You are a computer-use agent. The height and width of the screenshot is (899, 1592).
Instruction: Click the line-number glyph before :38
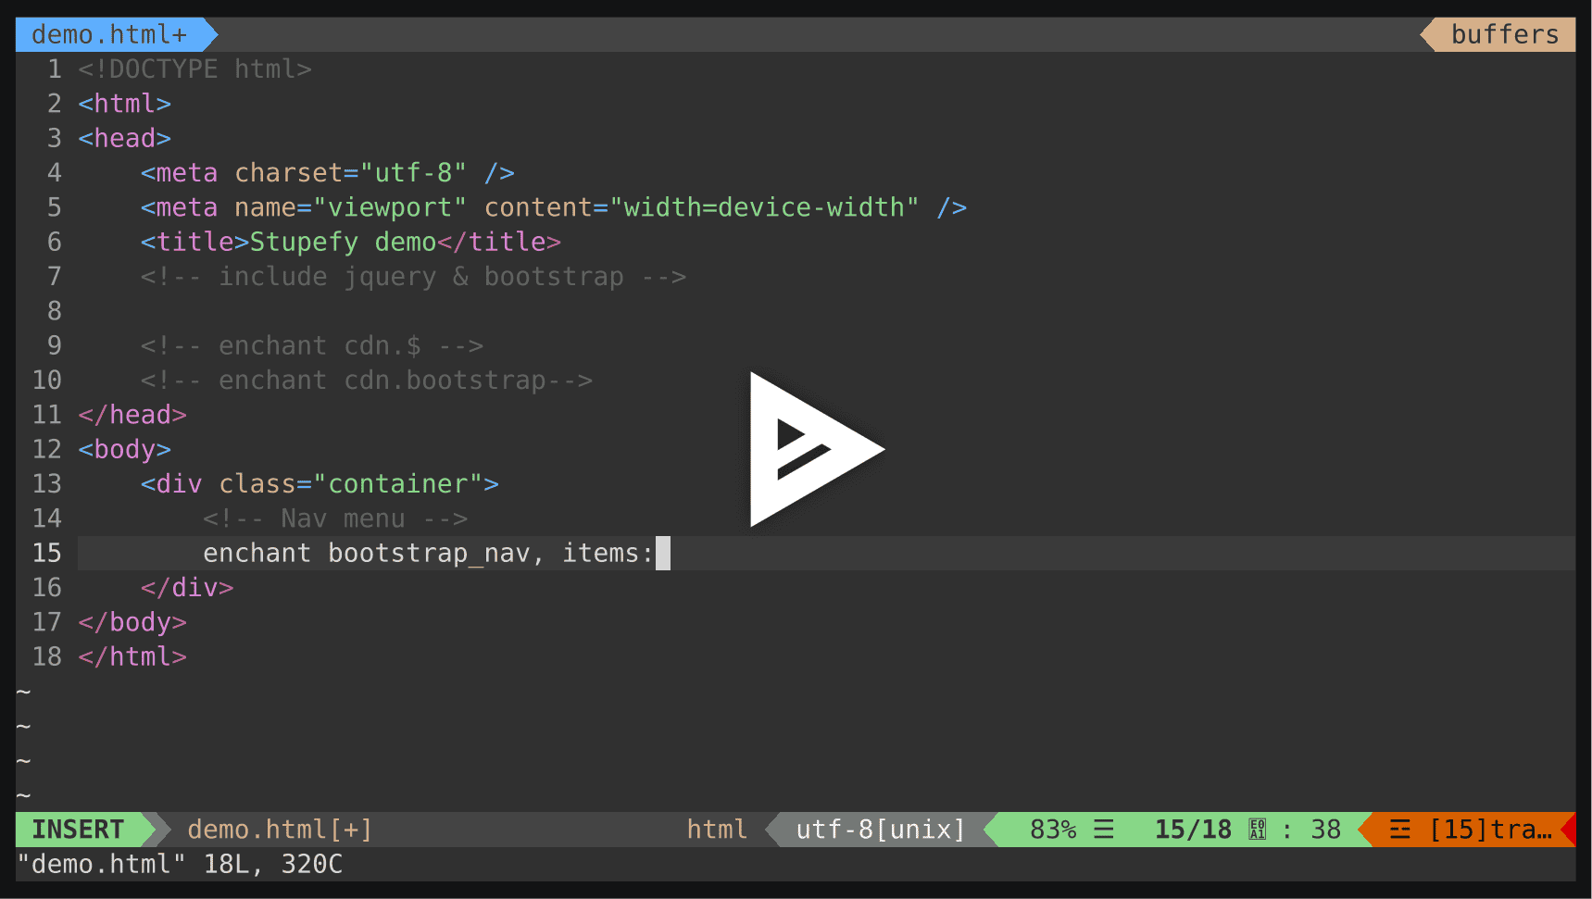(x=1257, y=830)
